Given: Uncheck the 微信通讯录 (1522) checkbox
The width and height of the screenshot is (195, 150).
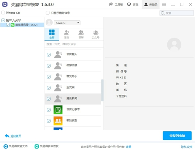Looking at the screenshot, I should 8,25.
